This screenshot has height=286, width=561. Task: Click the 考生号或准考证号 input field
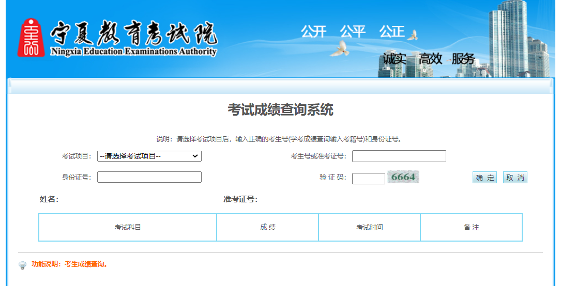point(399,156)
